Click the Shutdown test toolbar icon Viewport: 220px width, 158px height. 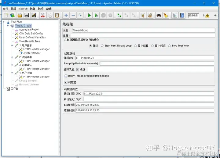(x=110, y=15)
